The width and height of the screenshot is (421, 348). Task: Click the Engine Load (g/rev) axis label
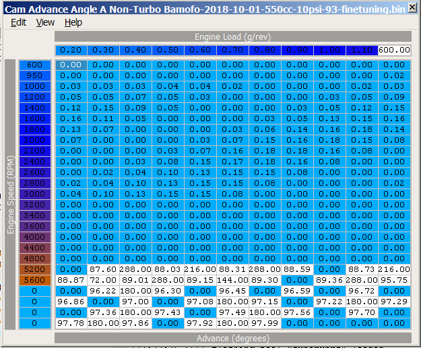[232, 36]
